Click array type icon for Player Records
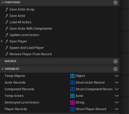The height and width of the screenshot is (114, 129). point(72,109)
